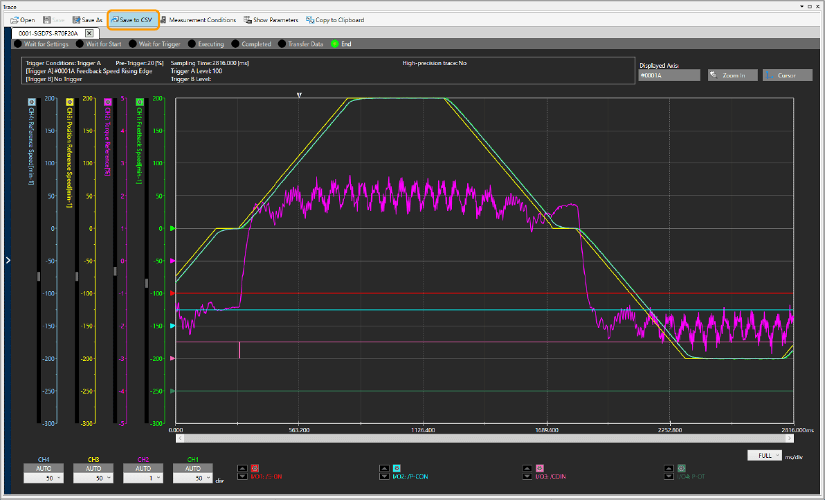Click the cyan I/O2 /P-CON settings icon
The image size is (825, 500).
pos(397,468)
